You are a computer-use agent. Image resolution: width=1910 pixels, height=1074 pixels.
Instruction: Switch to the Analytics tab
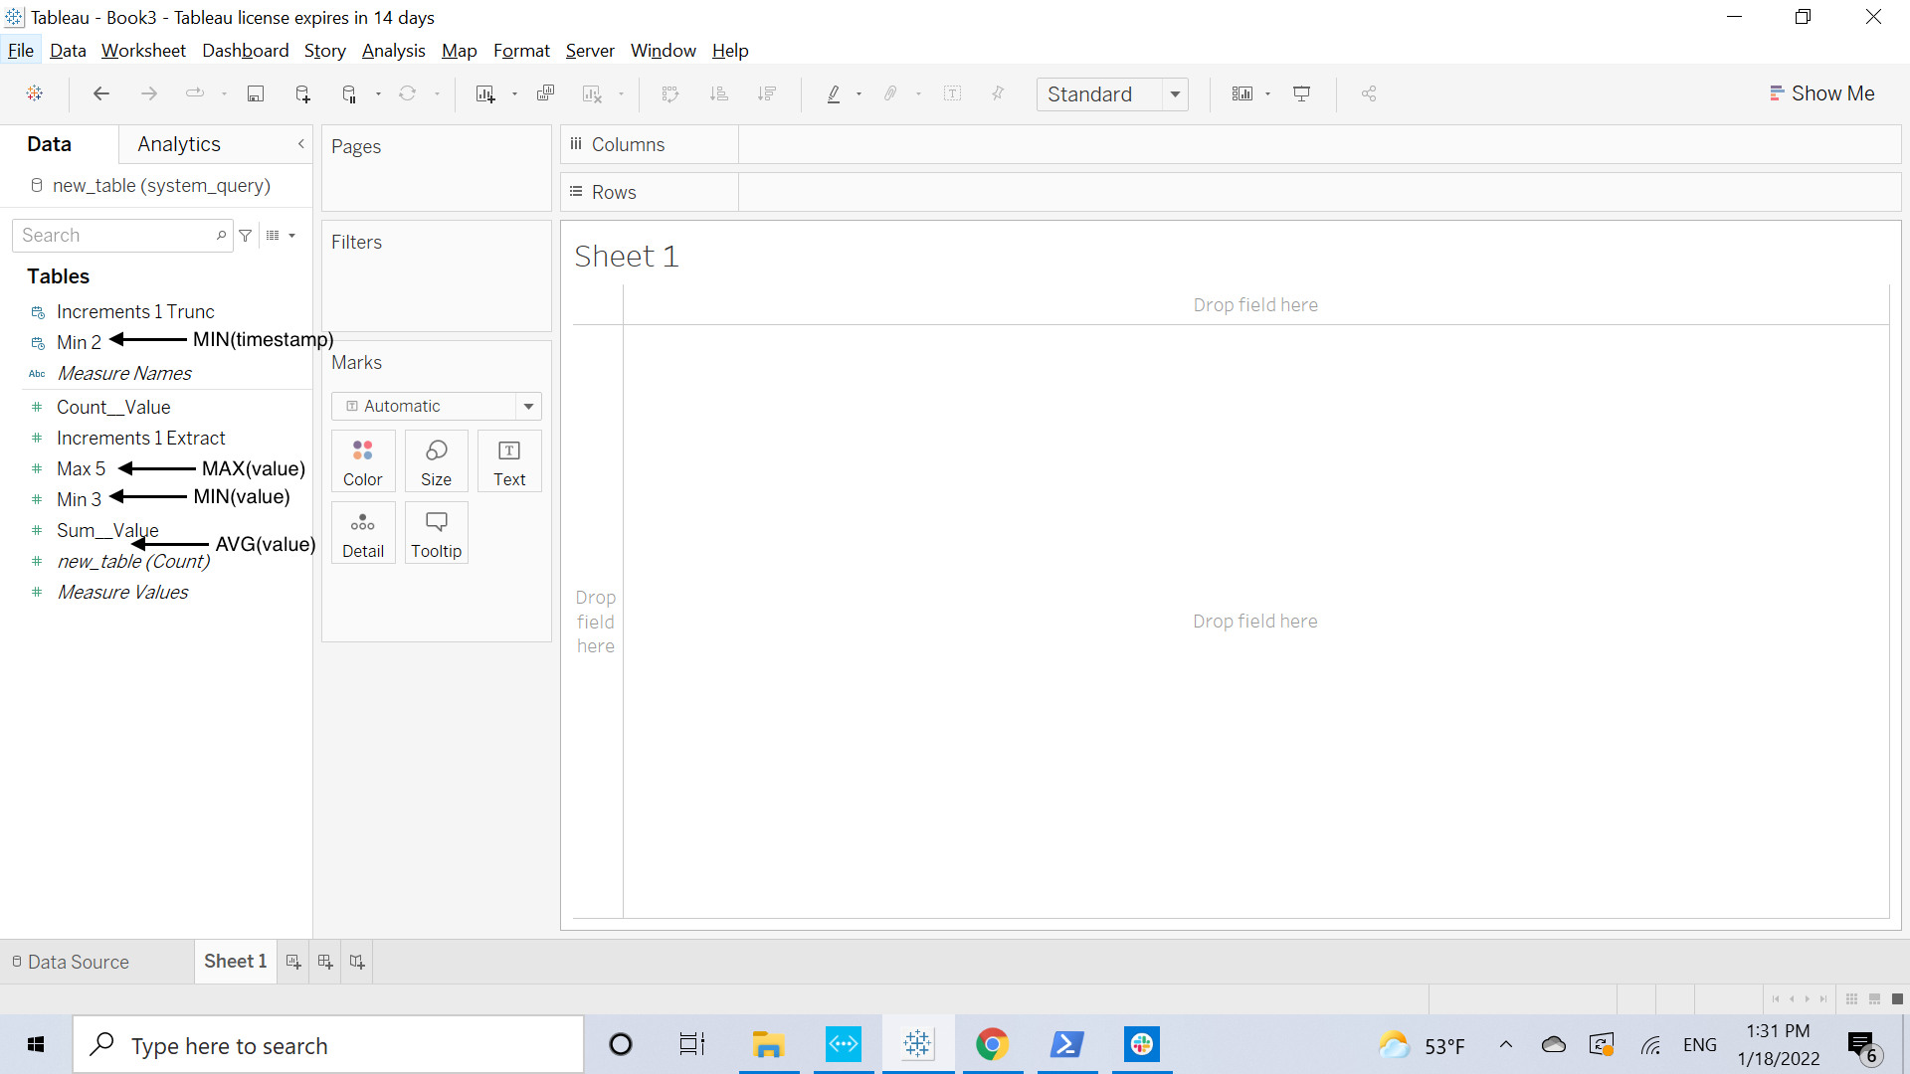179,144
